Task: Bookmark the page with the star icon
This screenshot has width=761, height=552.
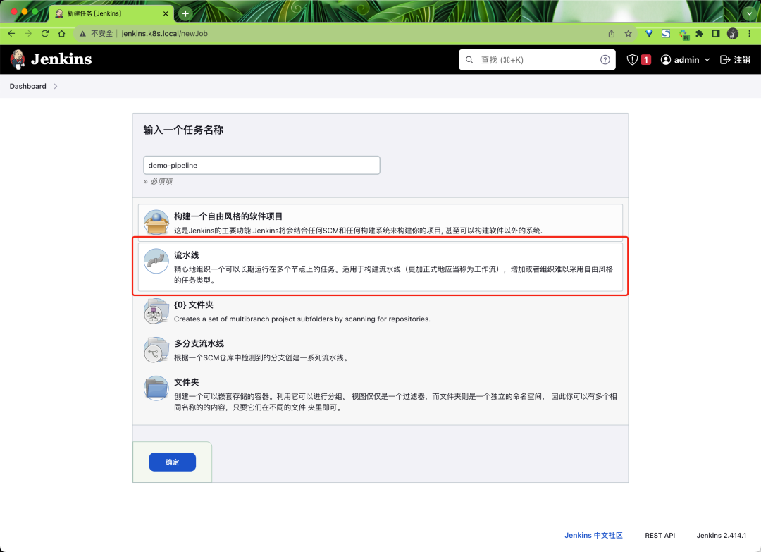Action: (628, 34)
